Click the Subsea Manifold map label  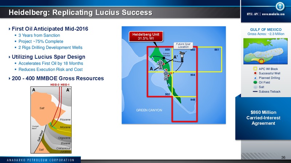[x=167, y=55]
